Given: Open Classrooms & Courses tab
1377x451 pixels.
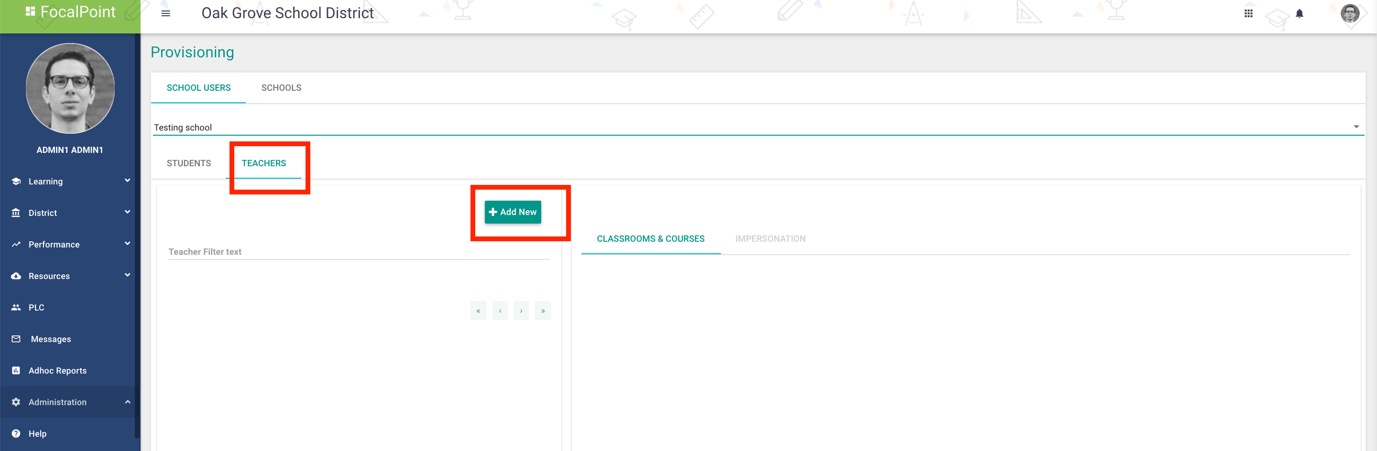Looking at the screenshot, I should pos(651,239).
